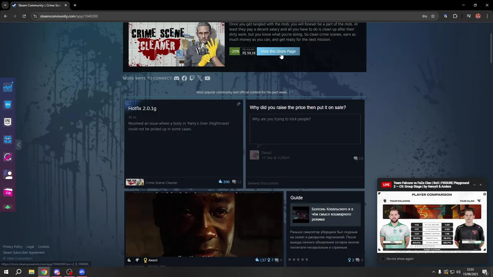
Task: Open the 19 replies on the discussion
Action: click(358, 159)
